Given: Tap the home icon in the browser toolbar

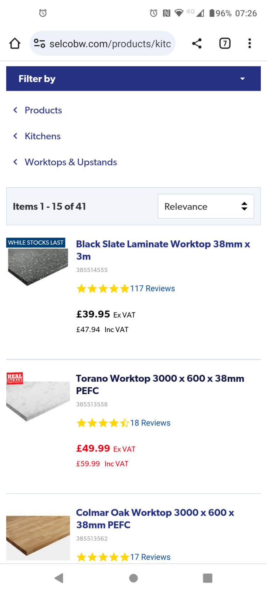Looking at the screenshot, I should [14, 43].
